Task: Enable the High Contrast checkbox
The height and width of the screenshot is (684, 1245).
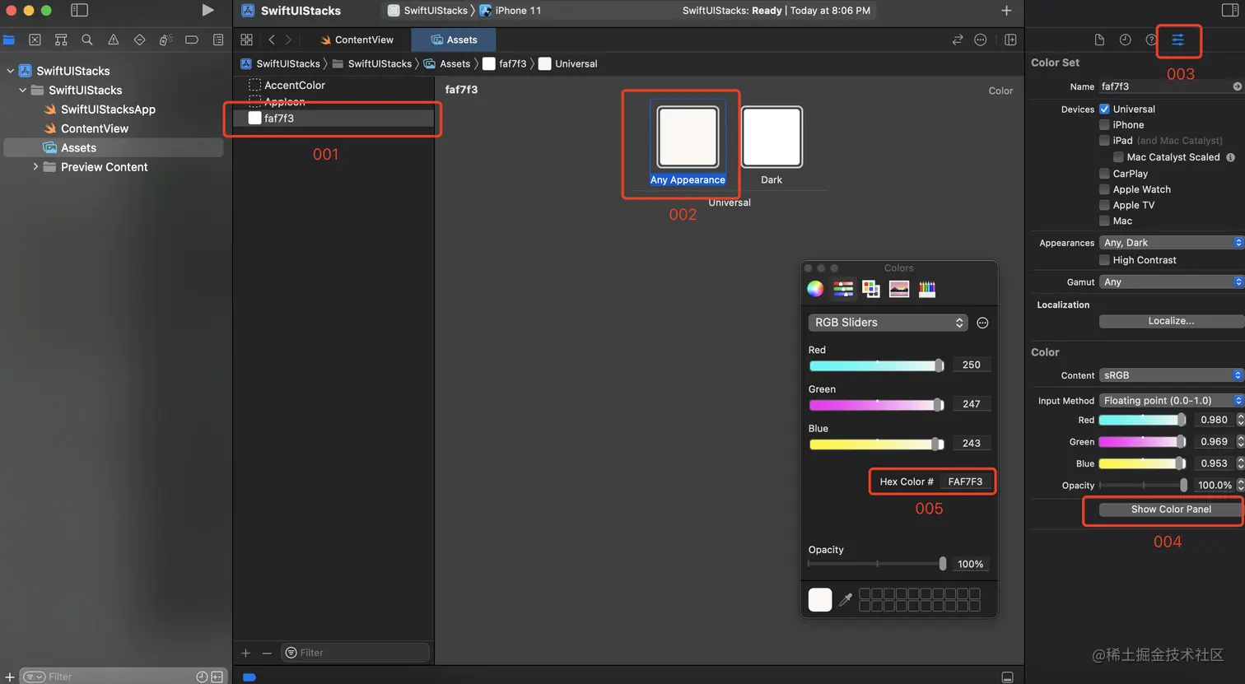Action: tap(1104, 260)
